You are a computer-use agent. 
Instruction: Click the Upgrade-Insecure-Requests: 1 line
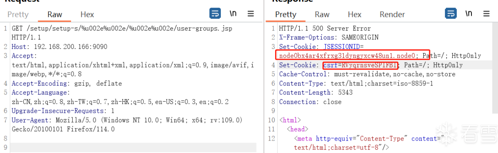point(63,111)
